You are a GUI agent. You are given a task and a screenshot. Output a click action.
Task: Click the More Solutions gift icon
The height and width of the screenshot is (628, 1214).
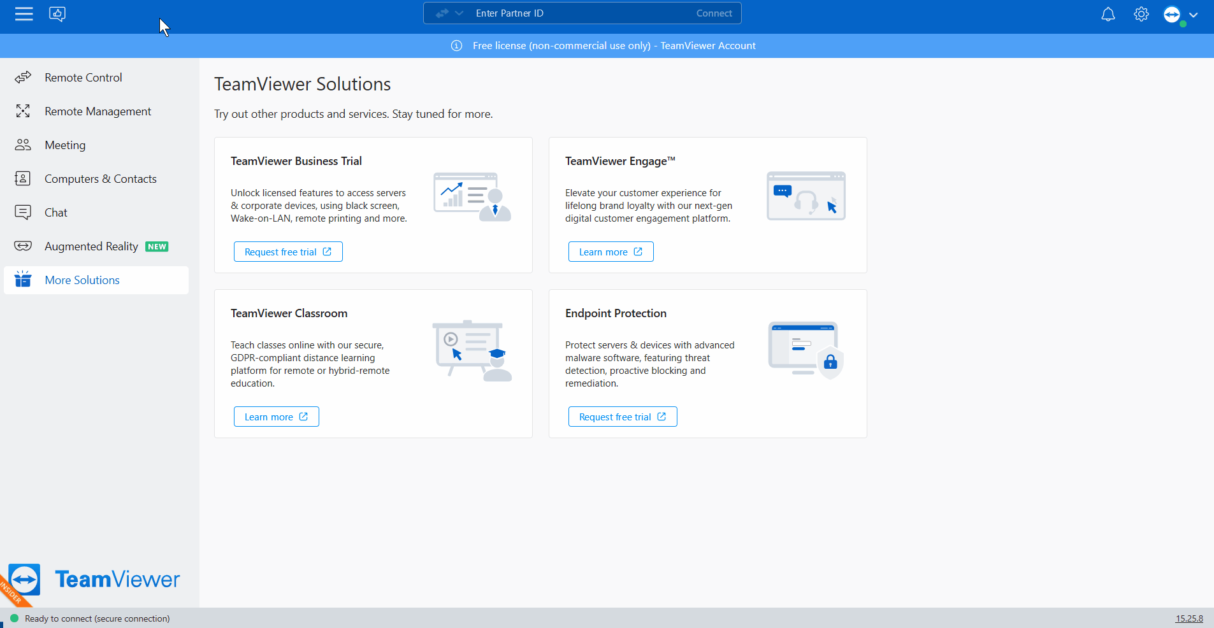(x=23, y=280)
